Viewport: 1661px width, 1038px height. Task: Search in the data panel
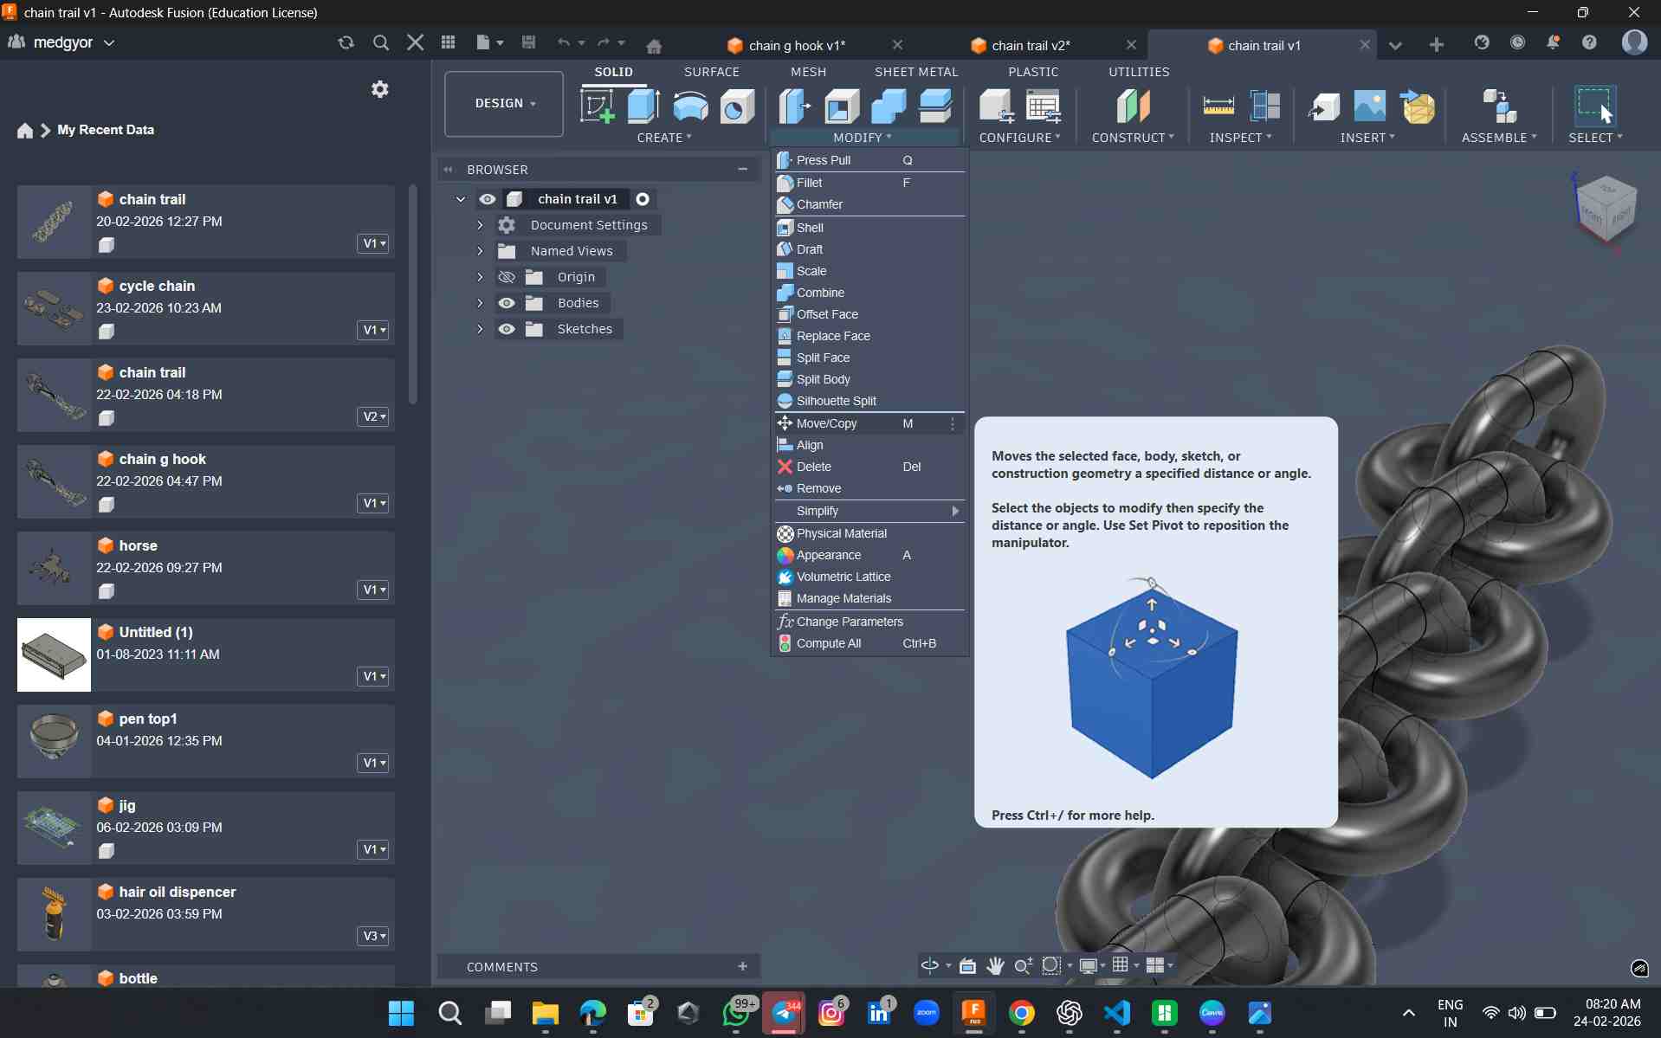(x=381, y=42)
